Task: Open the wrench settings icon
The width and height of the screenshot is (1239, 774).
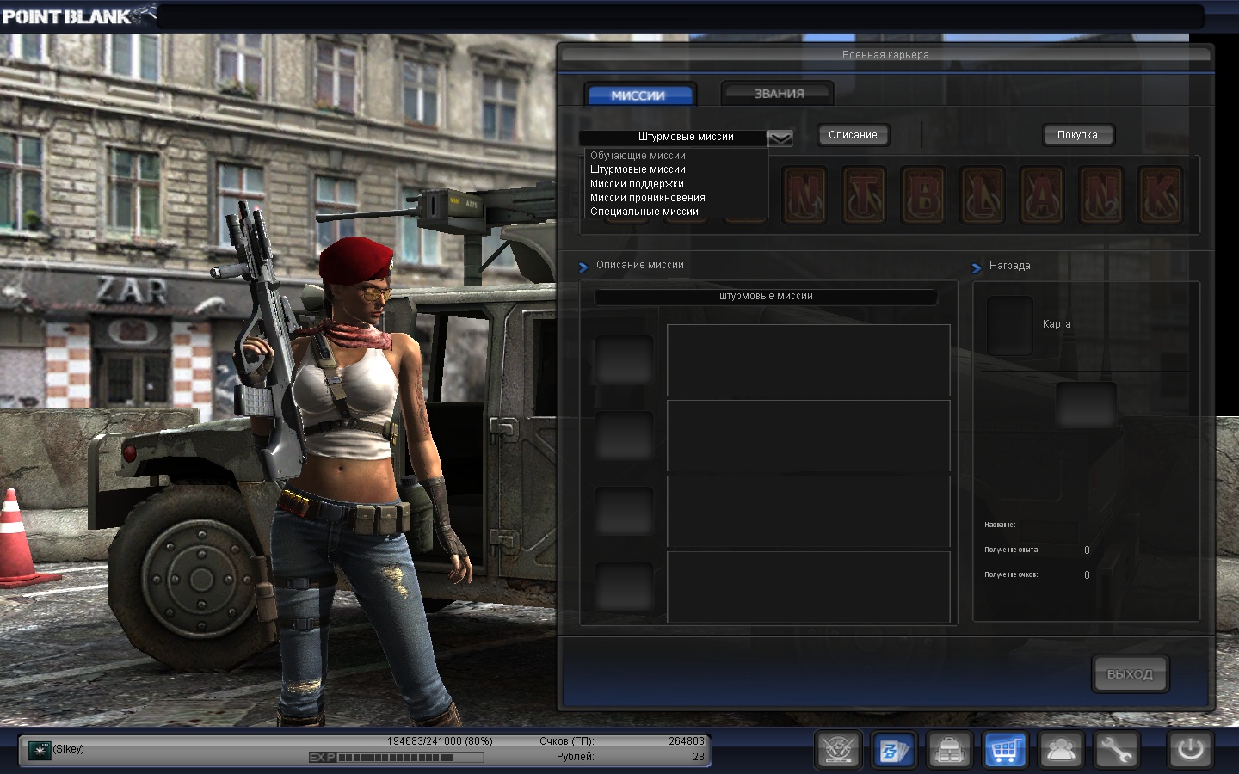Action: click(x=1116, y=750)
